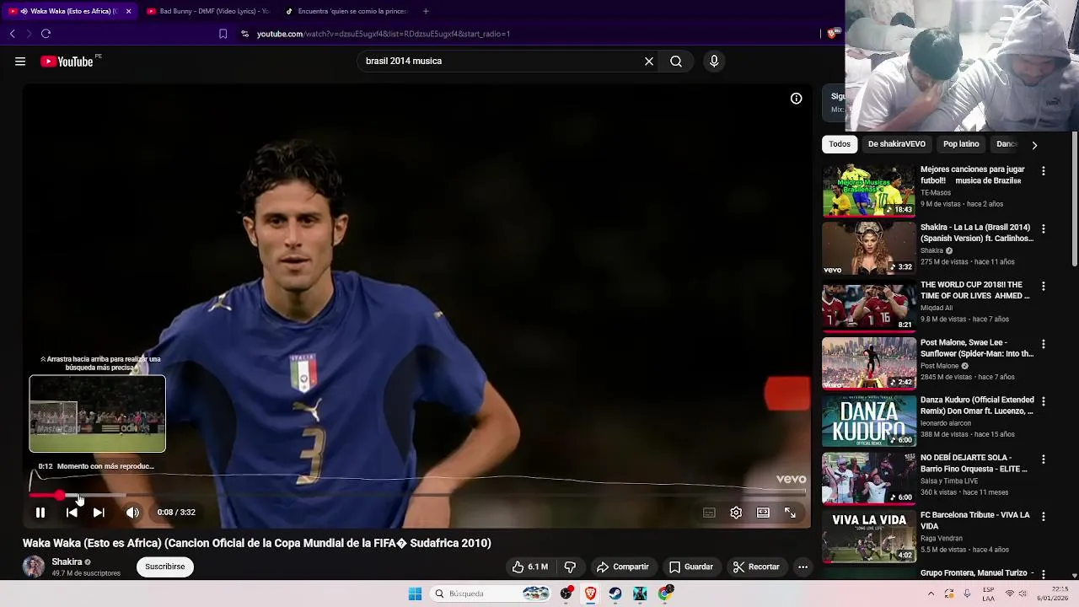Open options for NO DEBÍ DEJARTE SOLA video
1079x607 pixels.
[x=1043, y=459]
